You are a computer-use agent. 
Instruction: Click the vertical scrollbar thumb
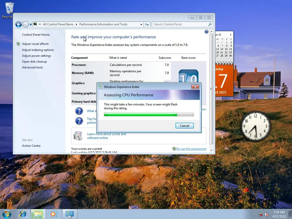[211, 89]
